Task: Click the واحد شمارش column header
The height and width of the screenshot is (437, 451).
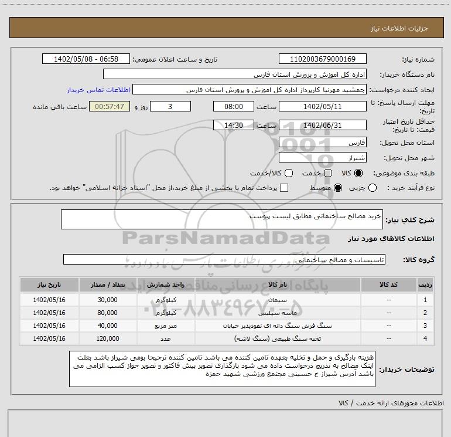Action: pos(166,284)
